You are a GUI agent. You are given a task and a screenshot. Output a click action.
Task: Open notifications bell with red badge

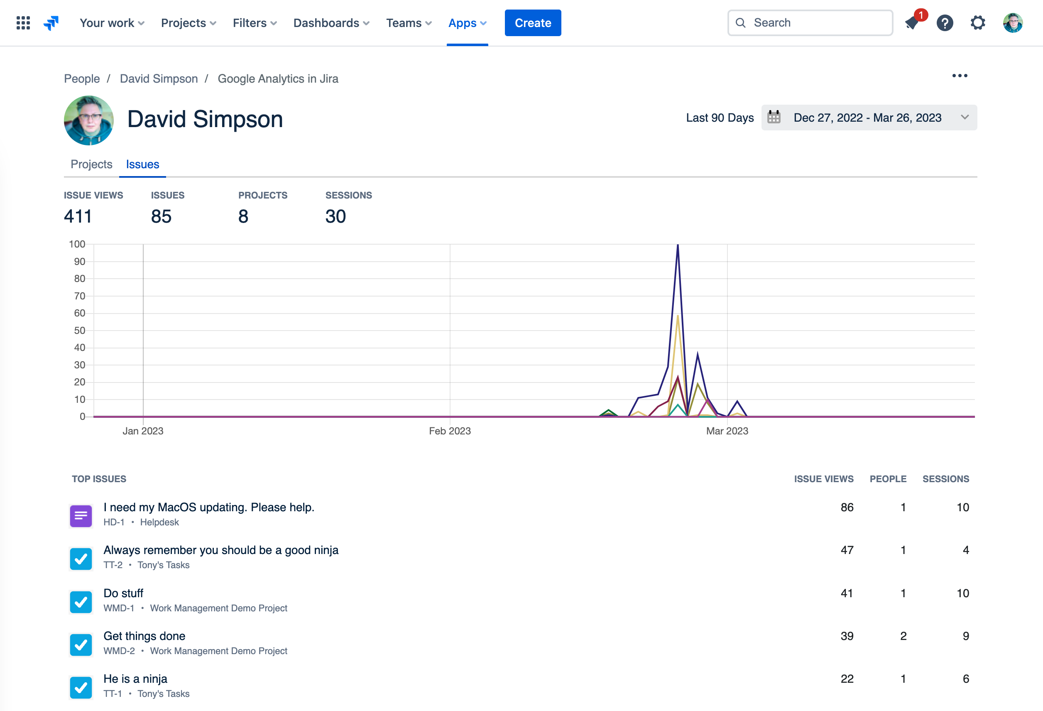(x=912, y=23)
